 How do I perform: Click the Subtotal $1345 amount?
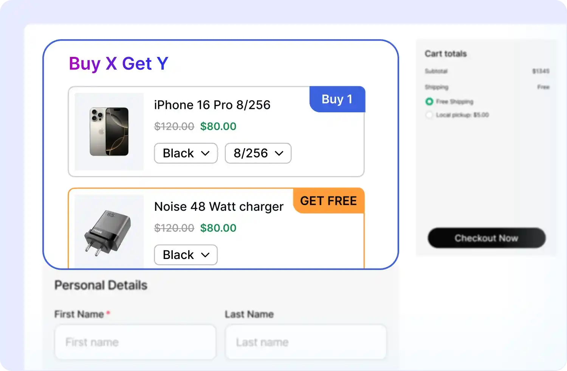point(541,71)
